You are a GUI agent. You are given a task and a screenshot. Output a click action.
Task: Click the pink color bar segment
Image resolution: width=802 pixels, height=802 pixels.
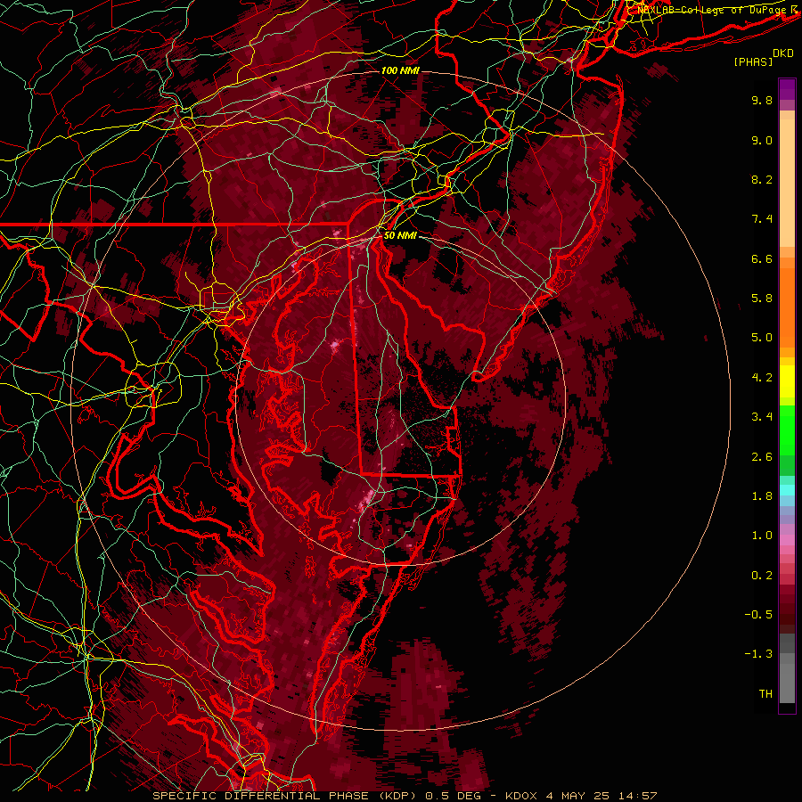click(787, 540)
